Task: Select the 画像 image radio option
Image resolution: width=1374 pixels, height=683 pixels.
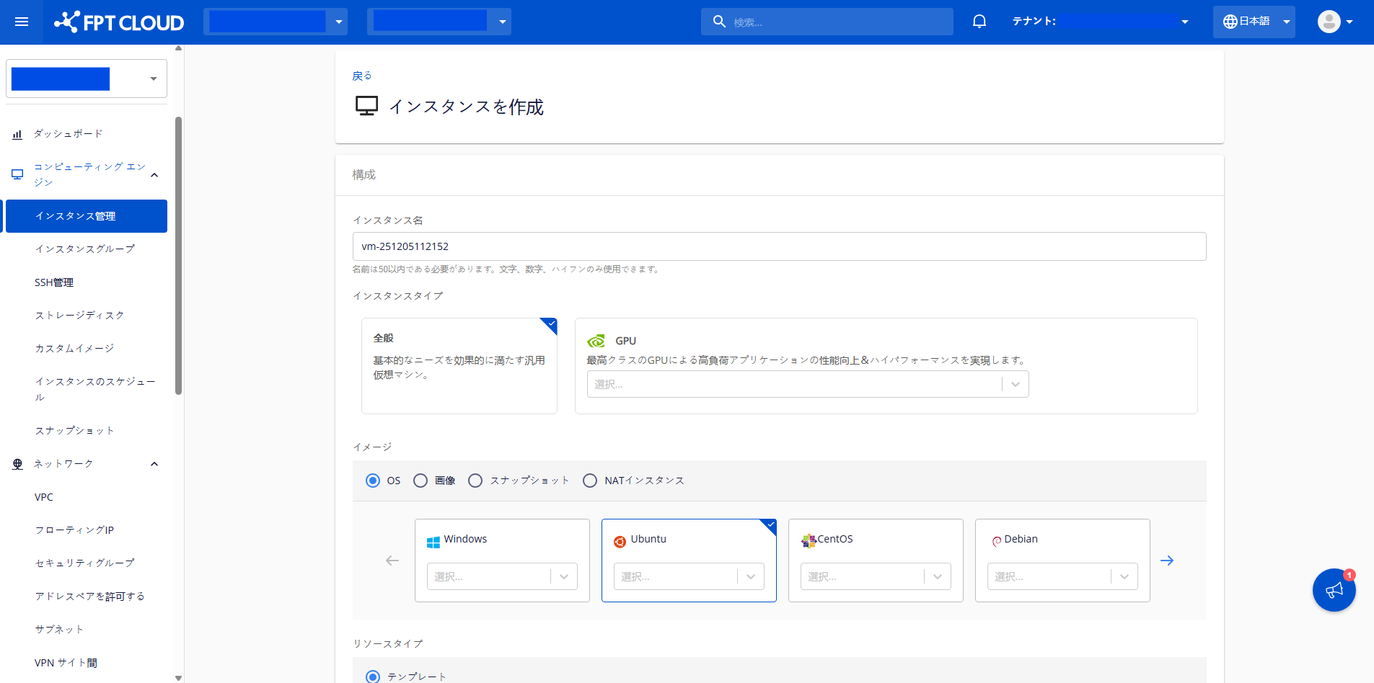Action: [x=420, y=481]
